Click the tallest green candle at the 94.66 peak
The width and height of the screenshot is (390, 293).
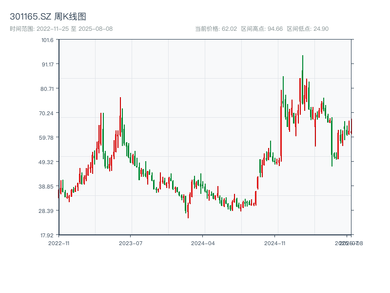(303, 80)
